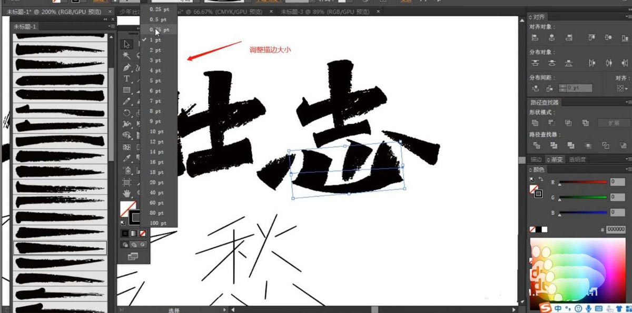Open brush panel 未标题-1 options menu
Screen dimensions: 632x313
[x=112, y=26]
